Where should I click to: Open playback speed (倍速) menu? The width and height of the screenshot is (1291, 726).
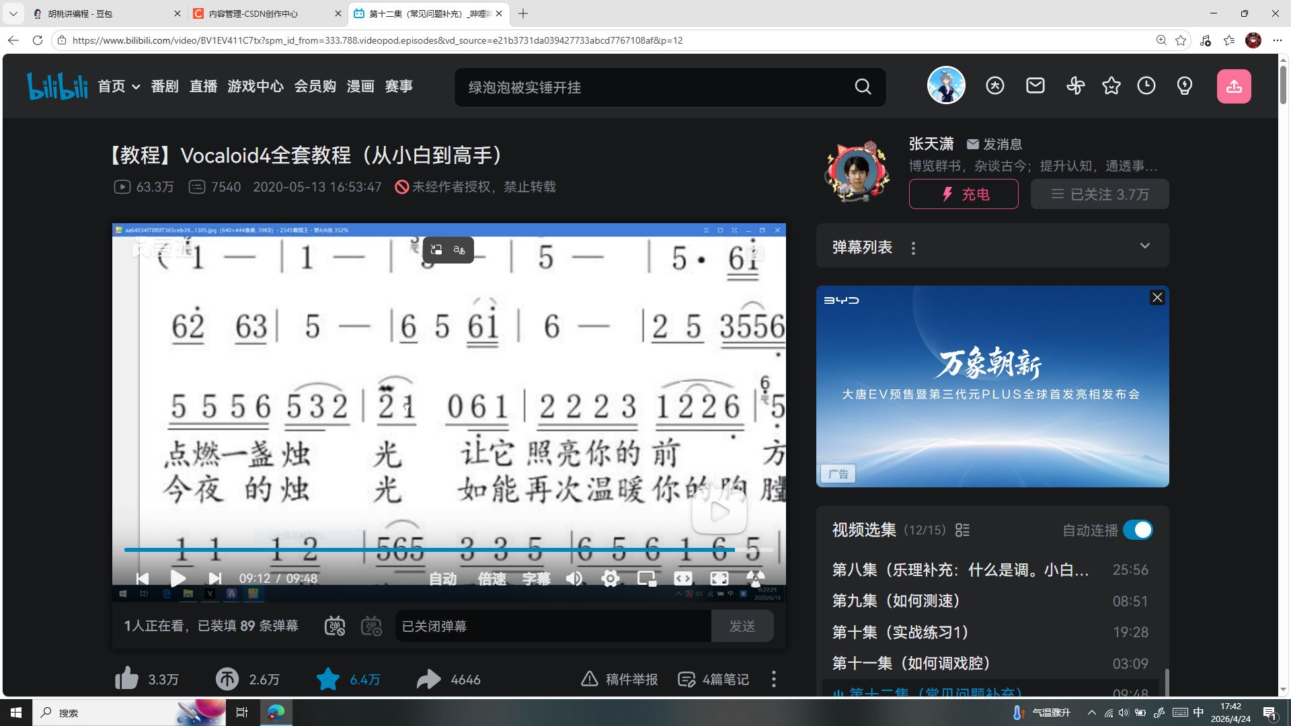(492, 579)
